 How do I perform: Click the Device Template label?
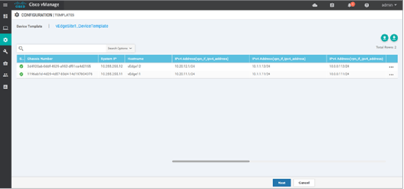point(29,26)
